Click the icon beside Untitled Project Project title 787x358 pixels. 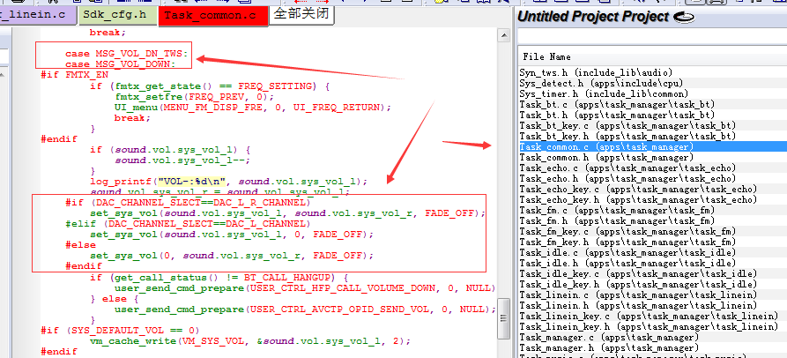683,17
